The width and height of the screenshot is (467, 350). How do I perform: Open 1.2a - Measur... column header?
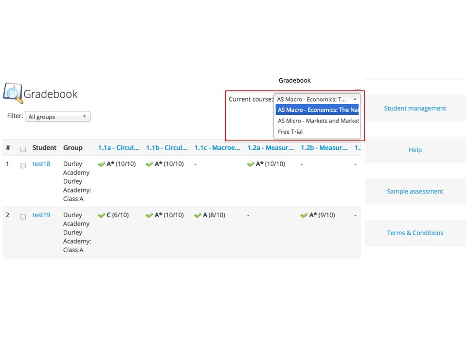(x=270, y=148)
